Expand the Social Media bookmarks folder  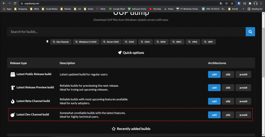coord(49,9)
